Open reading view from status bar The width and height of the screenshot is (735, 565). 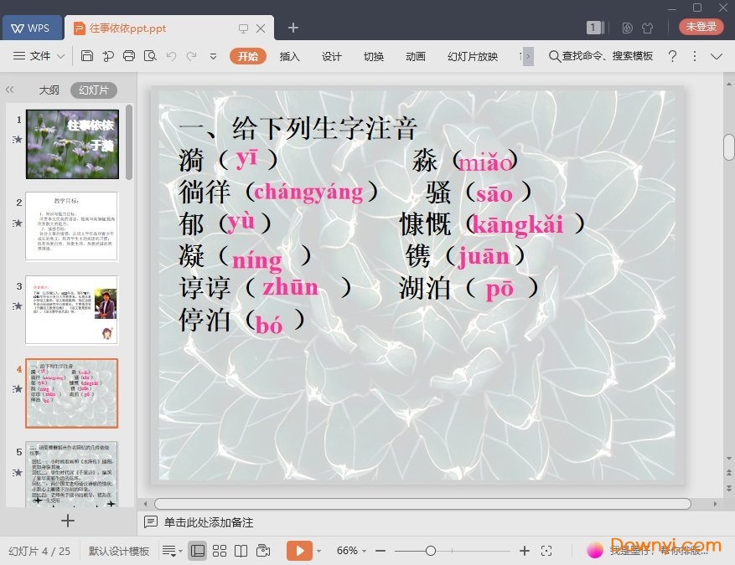click(x=241, y=551)
